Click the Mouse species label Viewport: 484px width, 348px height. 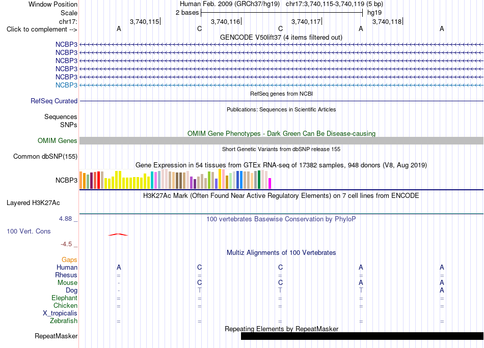click(68, 283)
